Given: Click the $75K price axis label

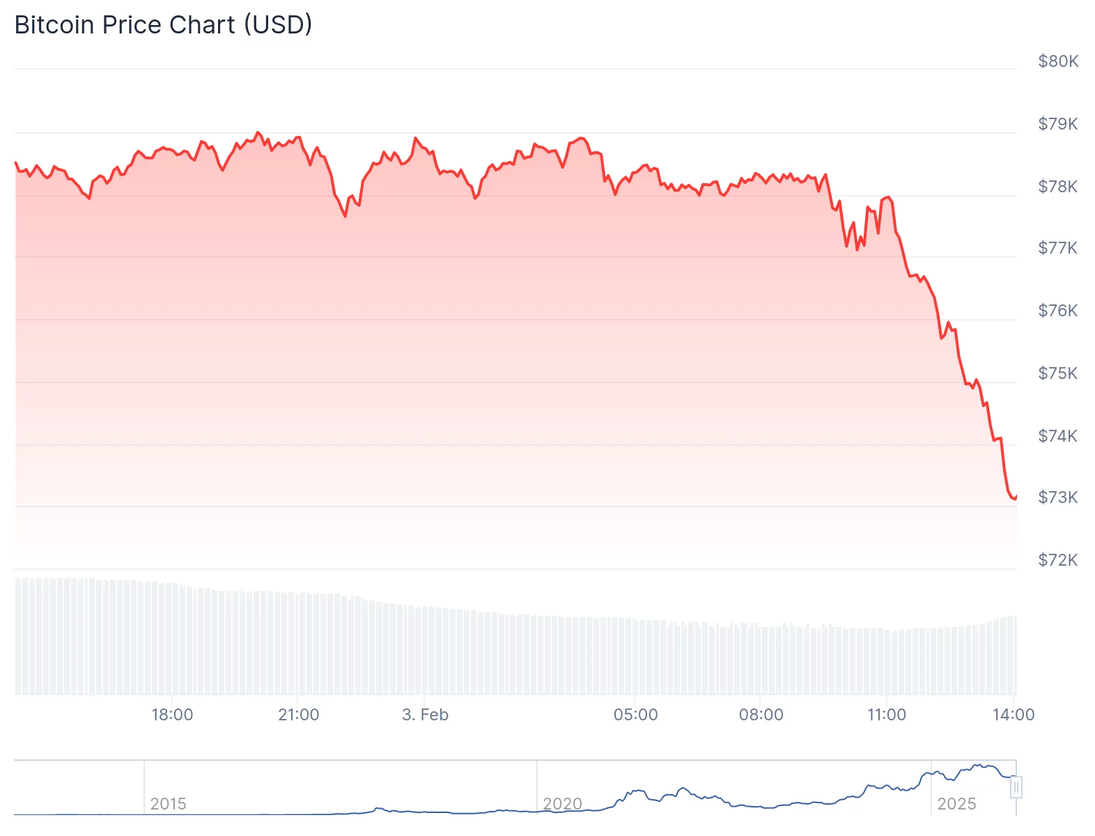Looking at the screenshot, I should point(1058,373).
